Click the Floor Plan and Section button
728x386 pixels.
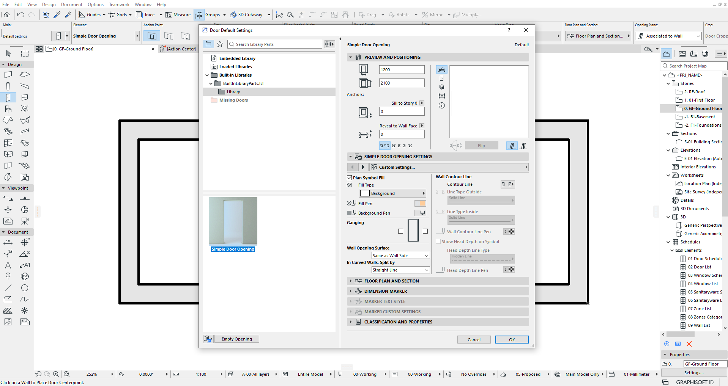[597, 36]
